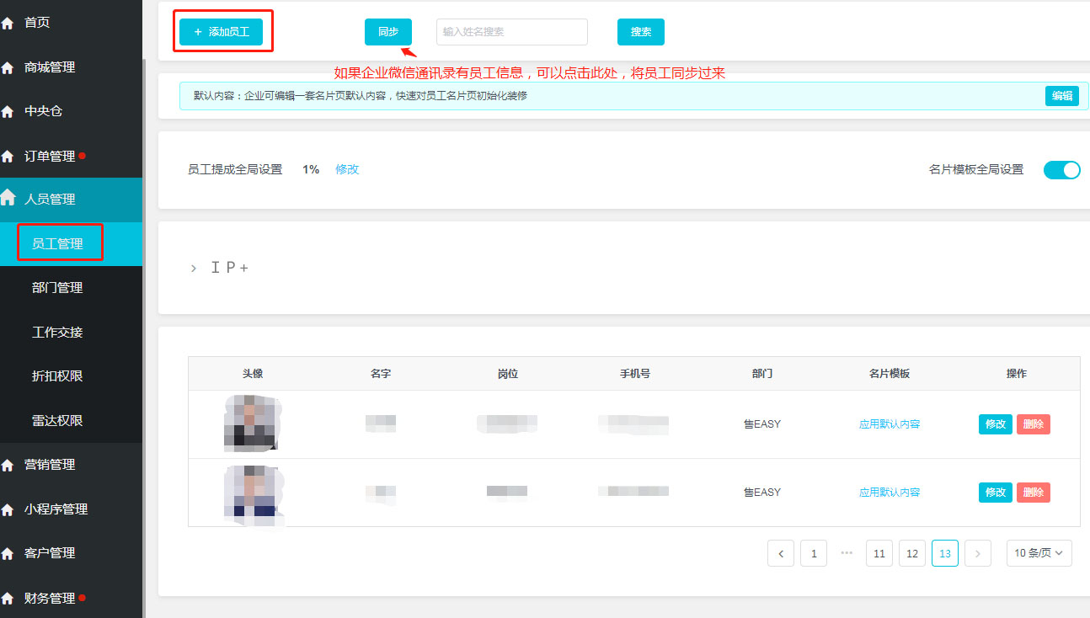The image size is (1090, 618).
Task: Click the icon next to 小程序管理
Action: click(x=8, y=509)
